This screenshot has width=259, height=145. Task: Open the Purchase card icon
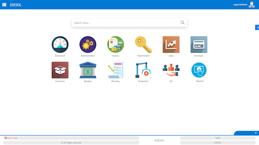199,45
